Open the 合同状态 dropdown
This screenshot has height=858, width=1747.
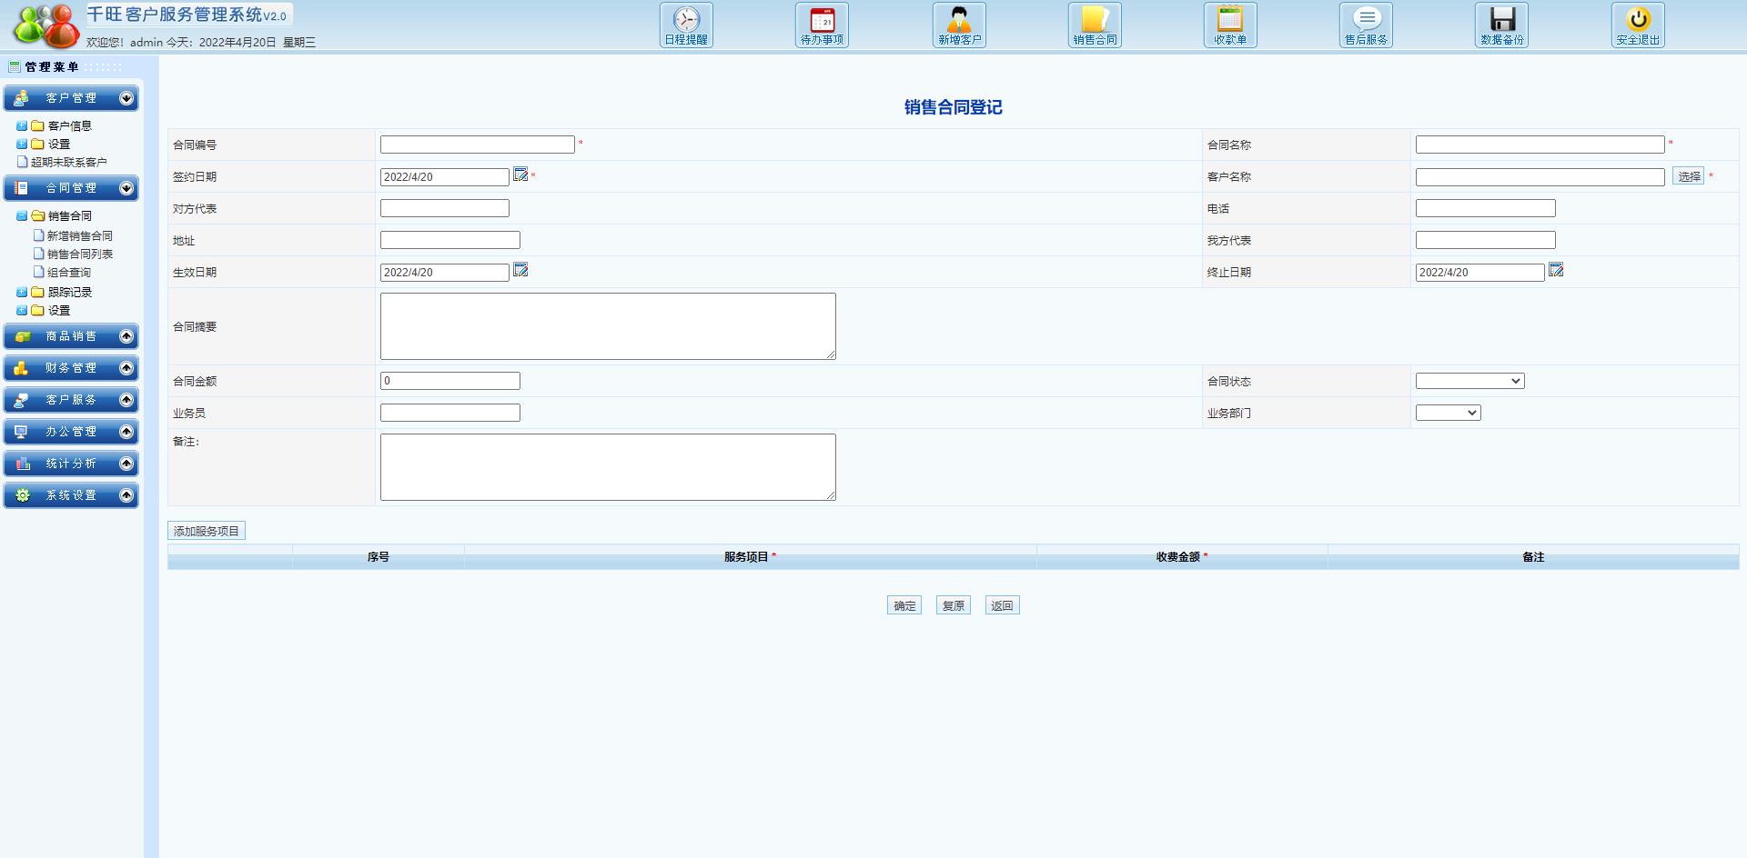(1469, 381)
